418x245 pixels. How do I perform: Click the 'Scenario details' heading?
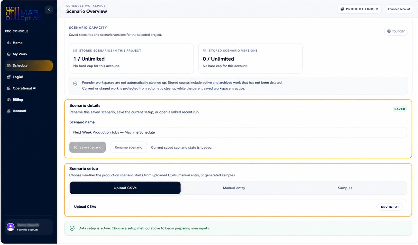85,105
